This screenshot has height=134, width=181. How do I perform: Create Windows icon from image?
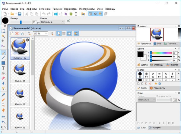(56, 14)
